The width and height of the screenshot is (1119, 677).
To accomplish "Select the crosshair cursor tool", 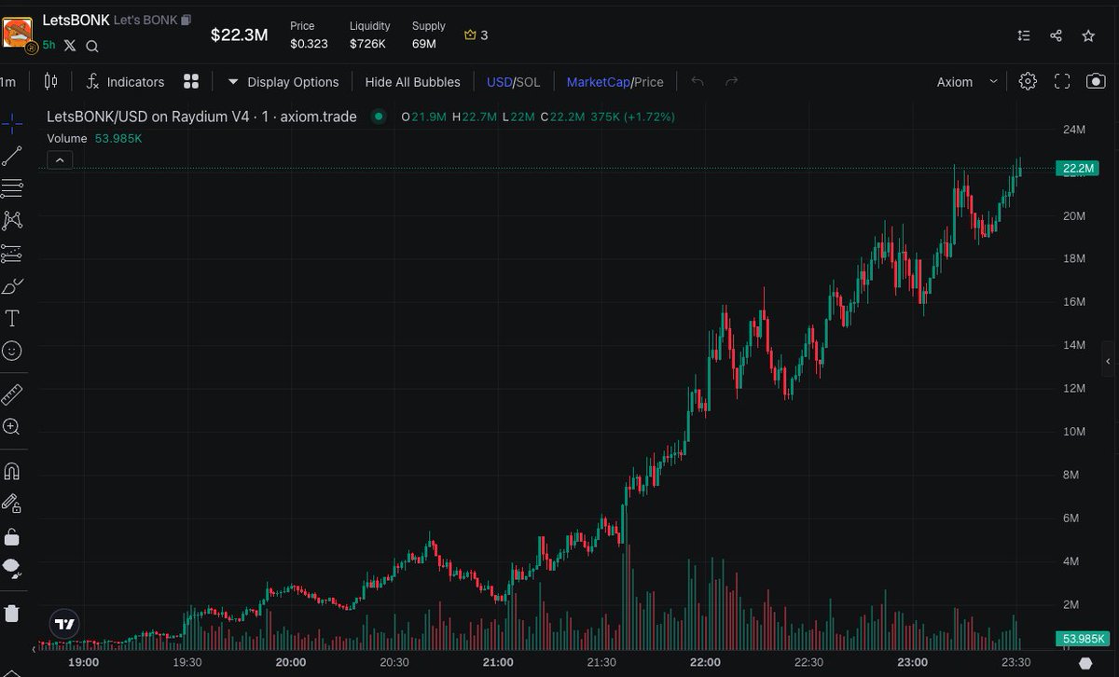I will 11,122.
